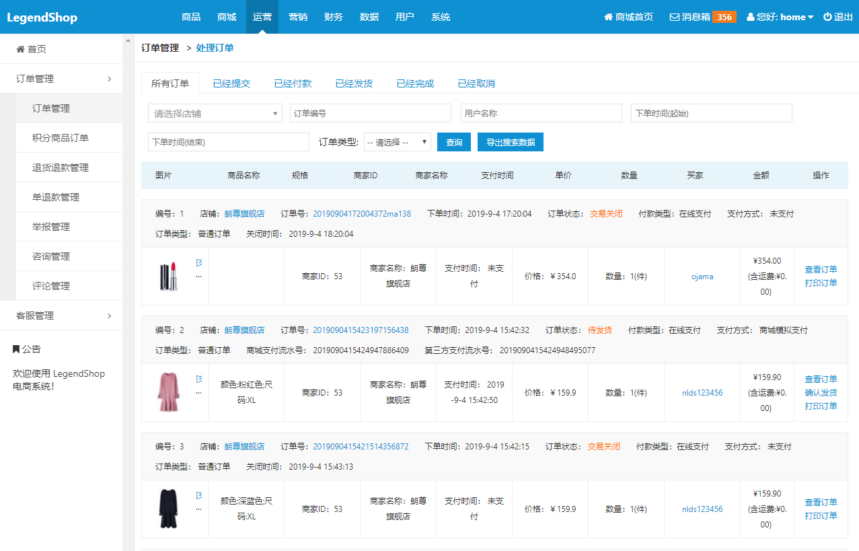Click 查看订单 for order 1

[x=821, y=269]
